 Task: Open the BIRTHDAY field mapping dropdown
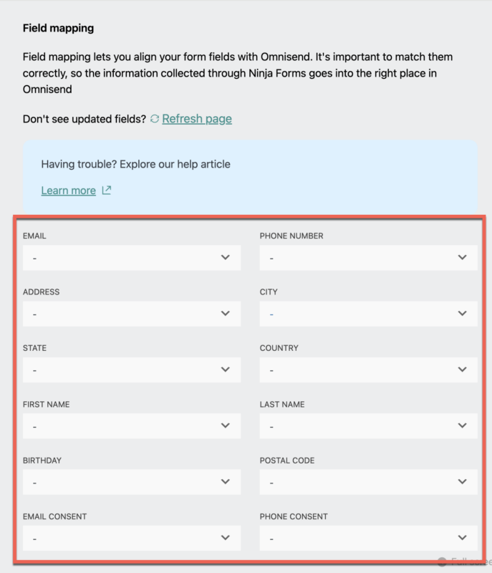point(131,482)
